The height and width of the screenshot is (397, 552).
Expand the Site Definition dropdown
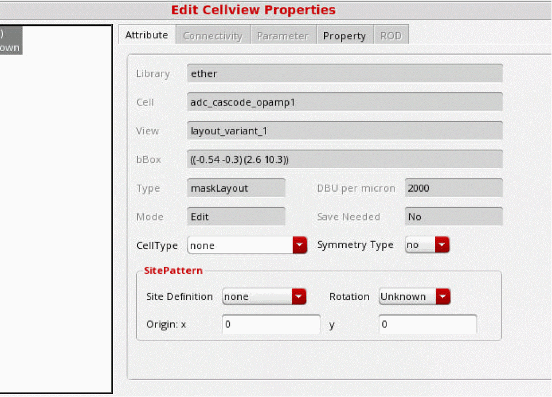[x=264, y=297]
